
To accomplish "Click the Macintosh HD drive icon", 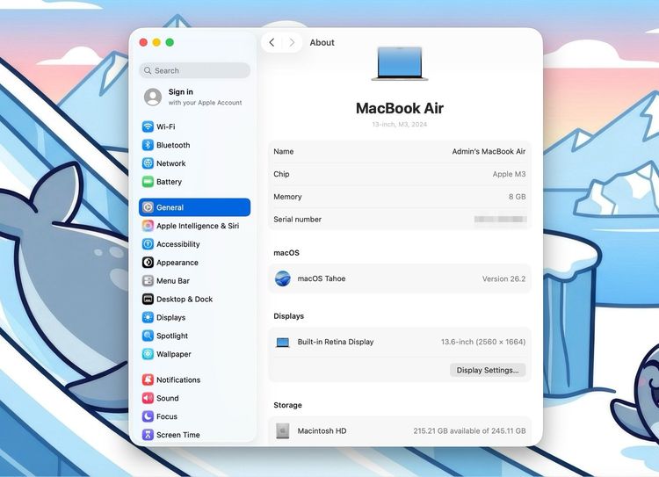I will click(282, 430).
